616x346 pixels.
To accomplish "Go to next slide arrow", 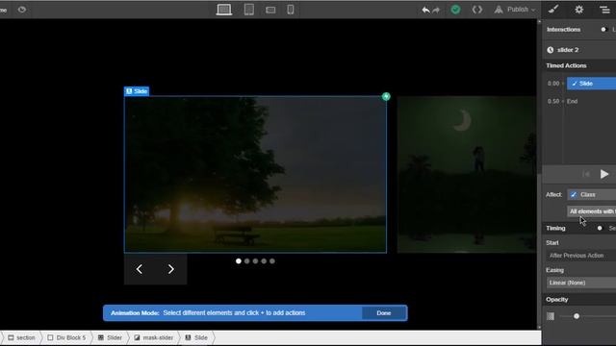I will click(x=171, y=269).
